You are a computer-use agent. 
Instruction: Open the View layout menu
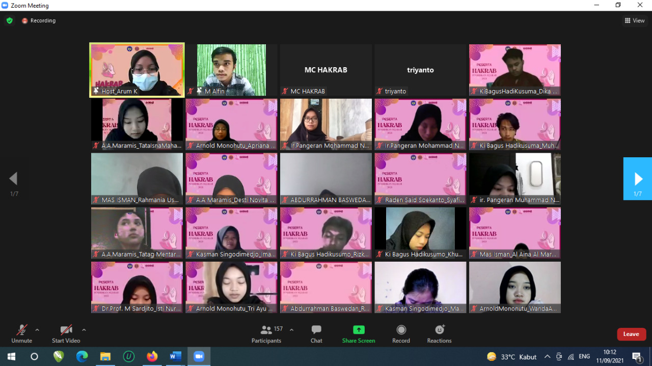(x=635, y=21)
